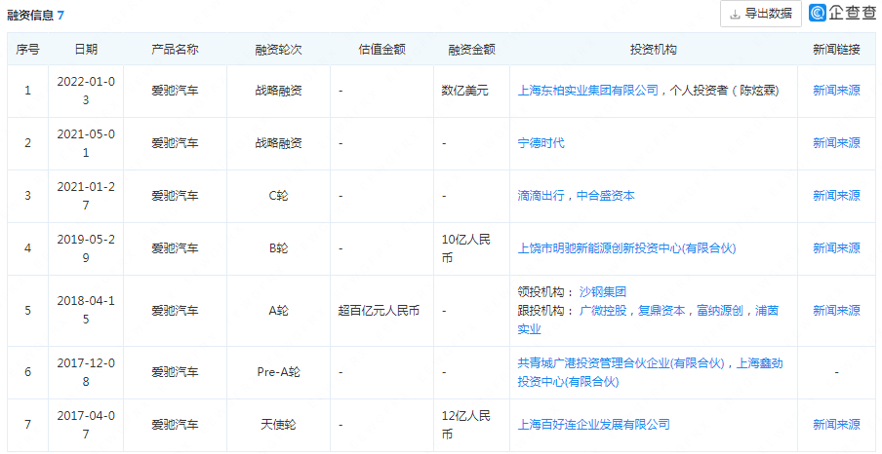Open 新闻来源 for A轮 row
The image size is (882, 454).
pos(836,311)
